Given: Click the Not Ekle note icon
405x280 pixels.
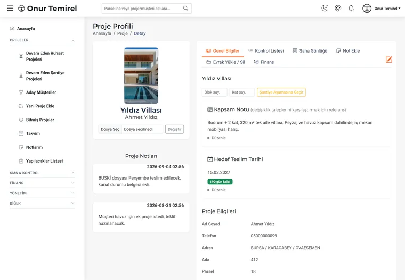Looking at the screenshot, I should point(338,51).
